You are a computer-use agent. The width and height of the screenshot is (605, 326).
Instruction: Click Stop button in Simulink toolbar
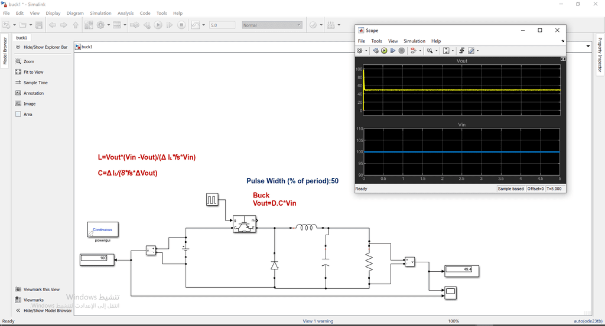(x=181, y=25)
